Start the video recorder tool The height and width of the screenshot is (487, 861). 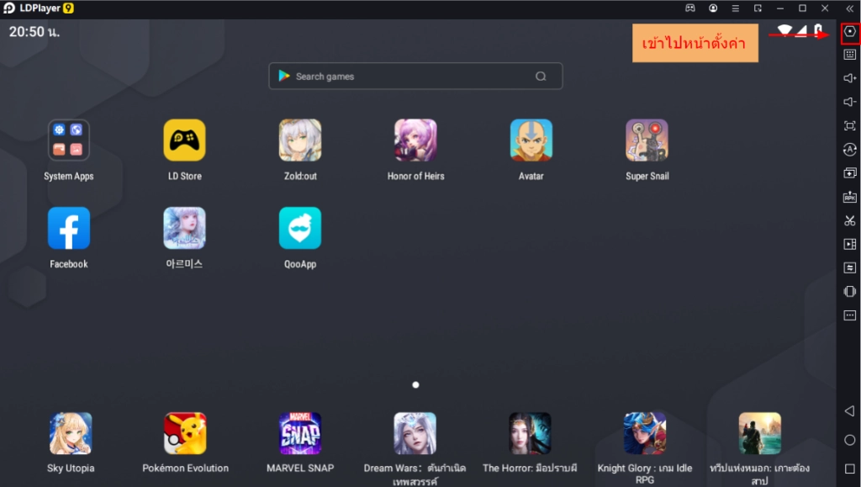tap(849, 244)
